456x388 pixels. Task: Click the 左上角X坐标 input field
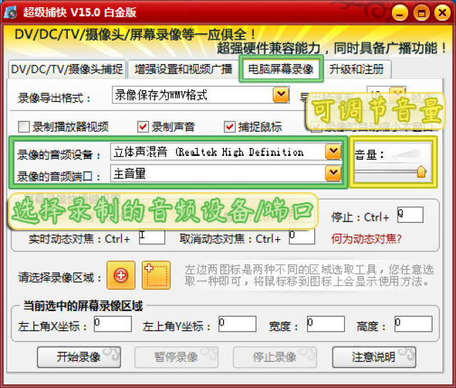click(x=113, y=324)
